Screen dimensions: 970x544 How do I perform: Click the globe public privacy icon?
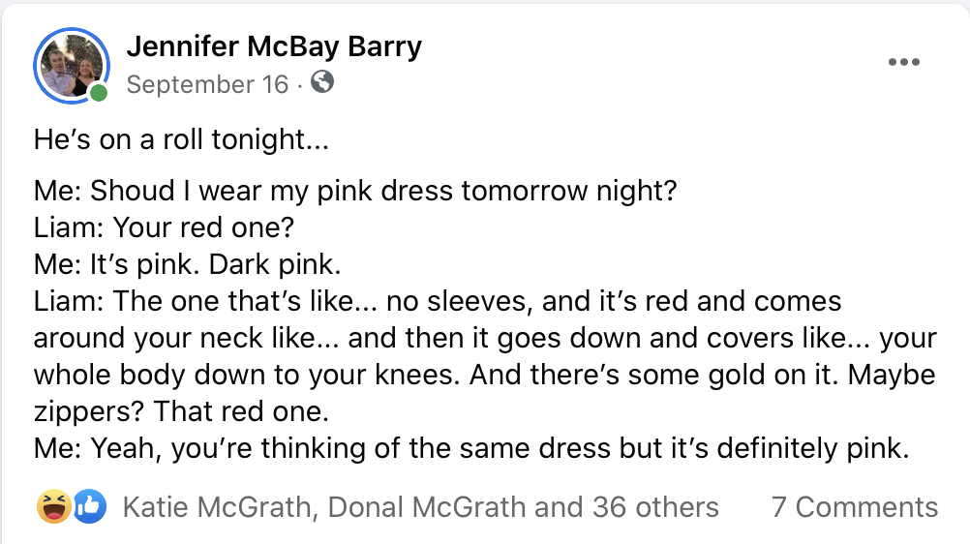click(322, 84)
